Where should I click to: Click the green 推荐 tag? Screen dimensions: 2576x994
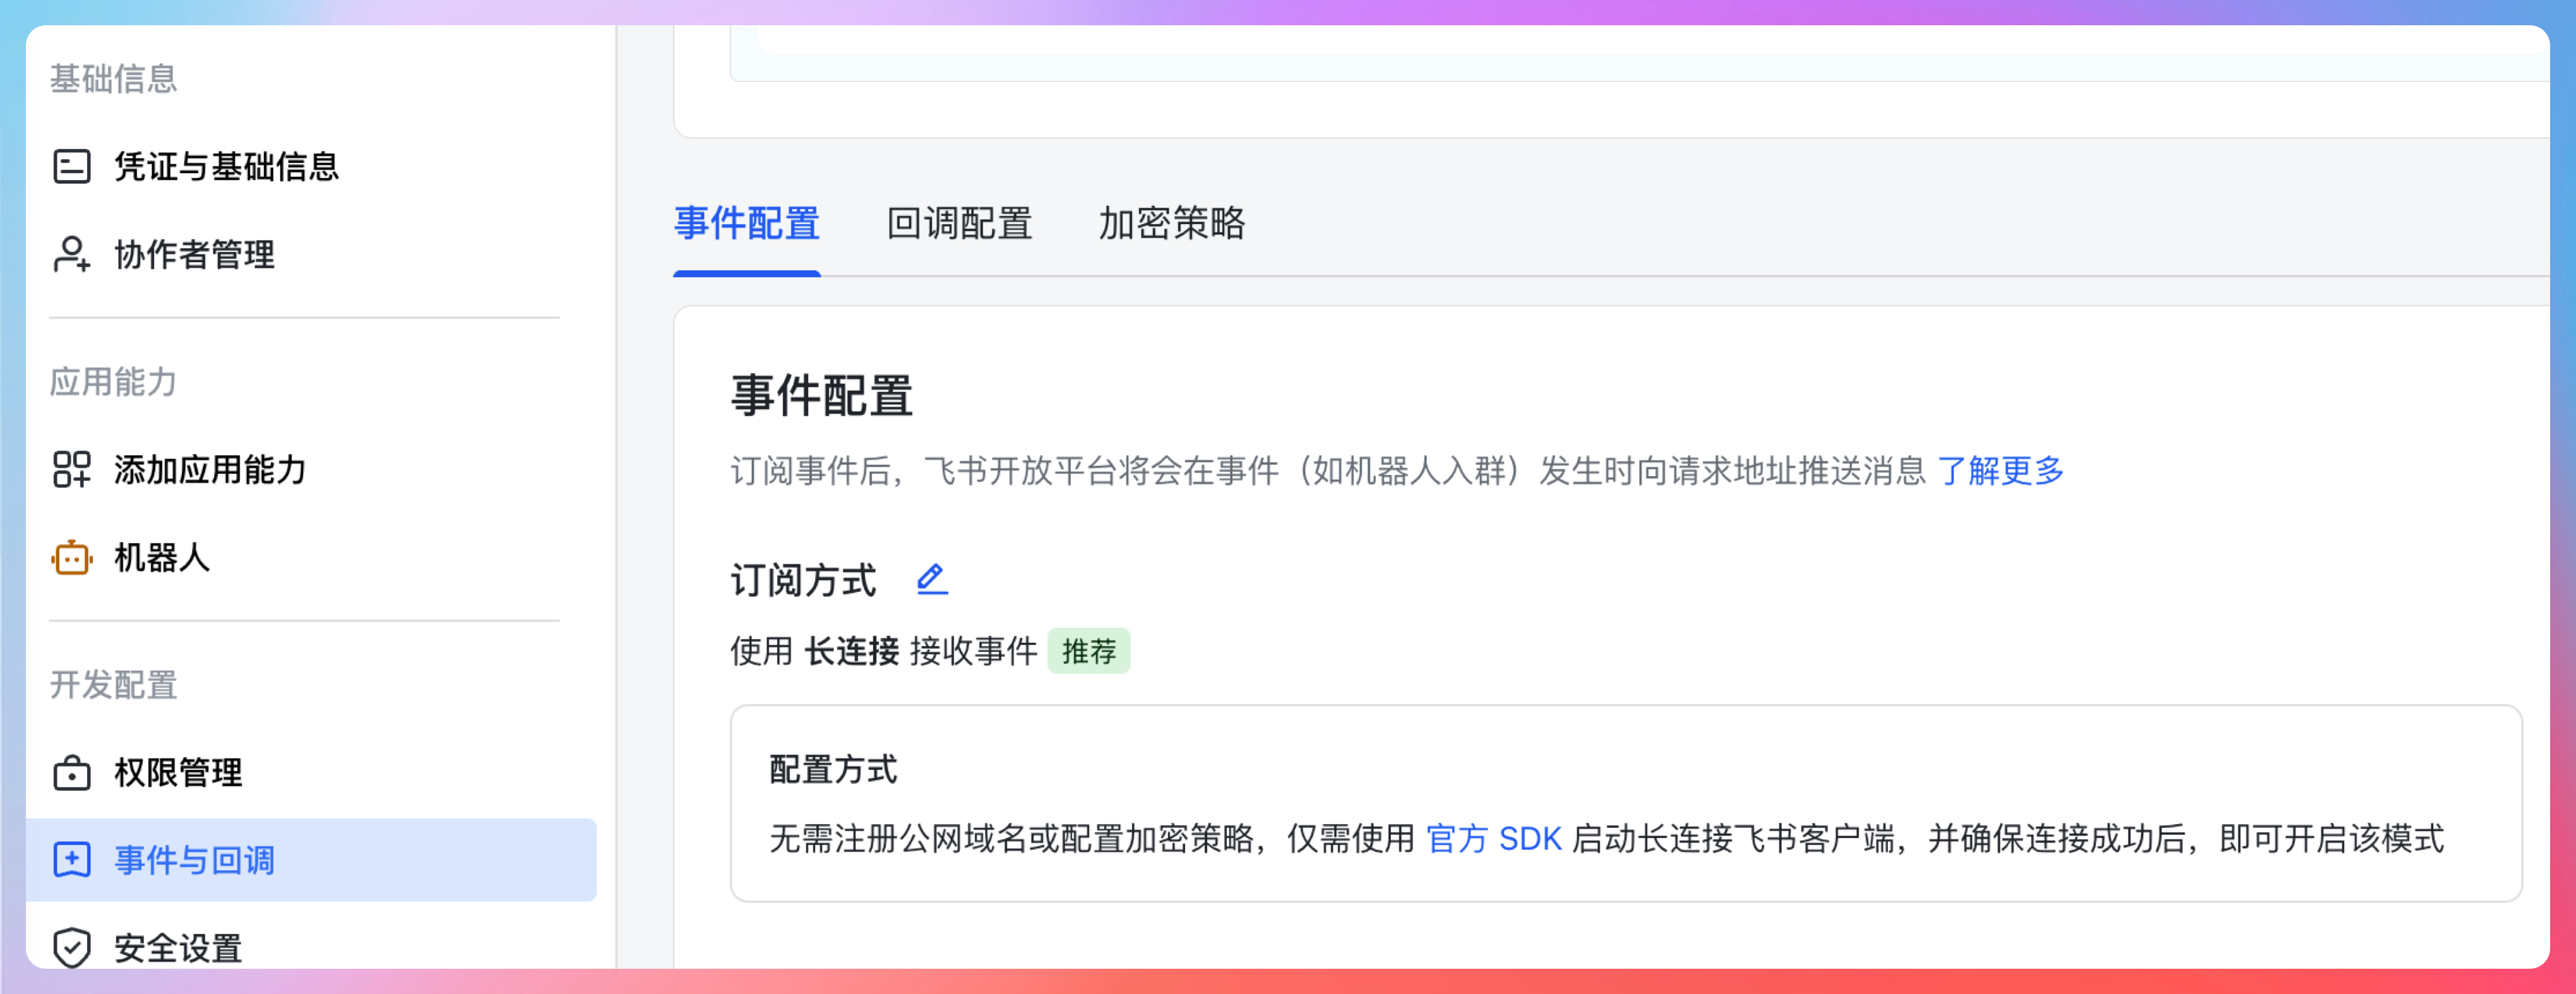click(x=1088, y=651)
